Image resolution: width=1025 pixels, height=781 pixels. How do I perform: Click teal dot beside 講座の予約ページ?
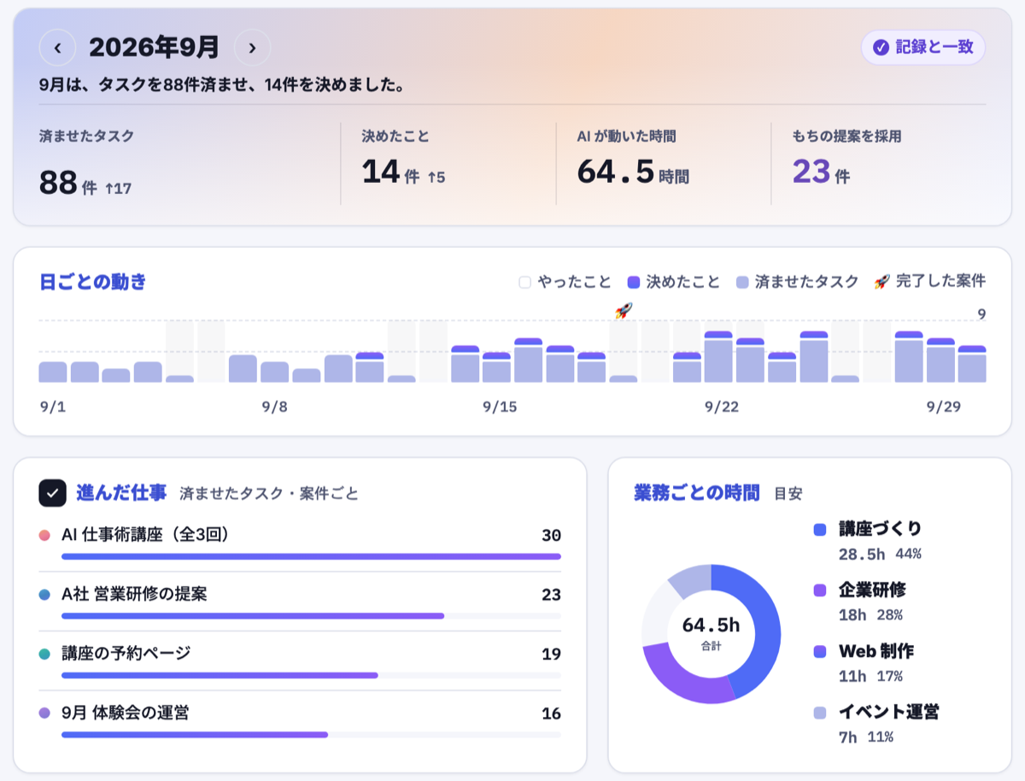click(x=44, y=655)
